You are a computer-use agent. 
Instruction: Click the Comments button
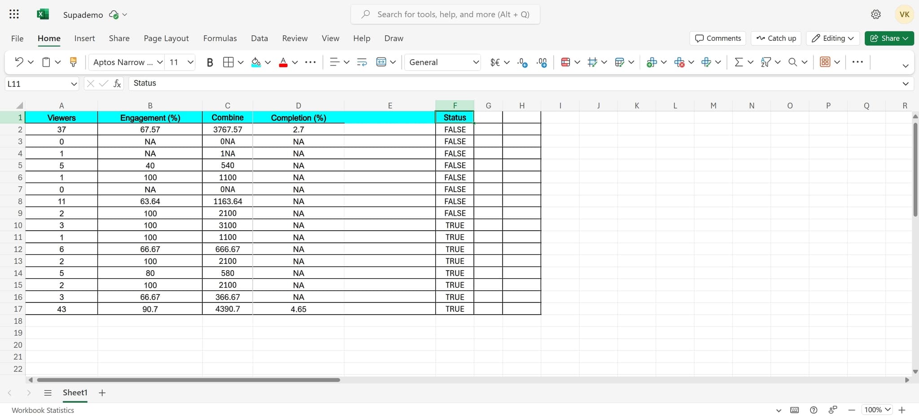pos(717,38)
